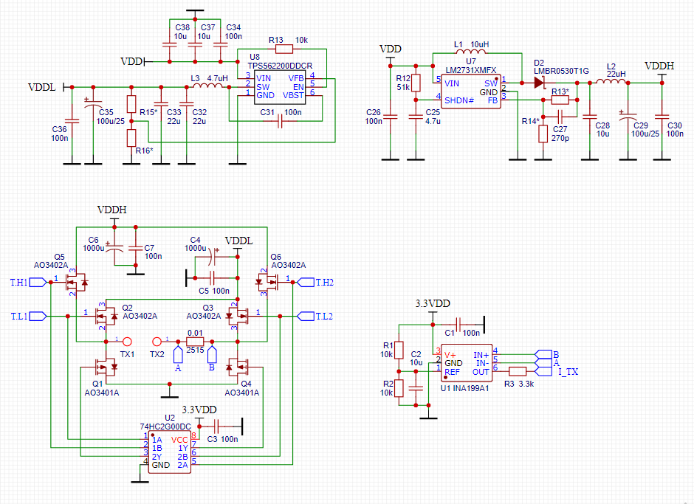Select the L1 10uH inductor coil symbol

click(470, 52)
